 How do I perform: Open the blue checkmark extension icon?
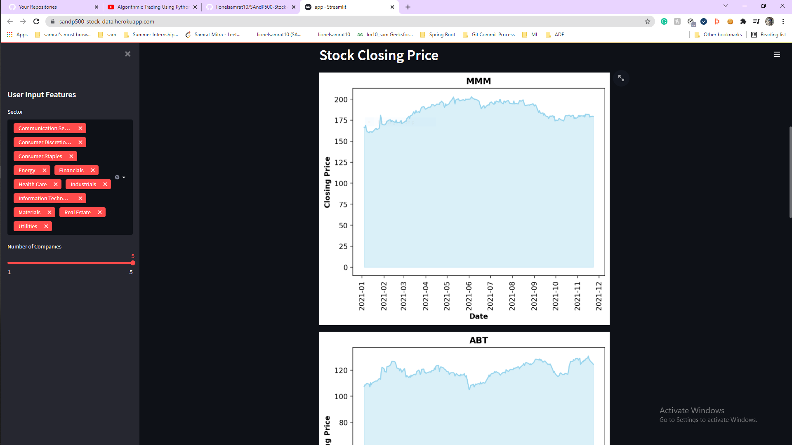coord(704,21)
